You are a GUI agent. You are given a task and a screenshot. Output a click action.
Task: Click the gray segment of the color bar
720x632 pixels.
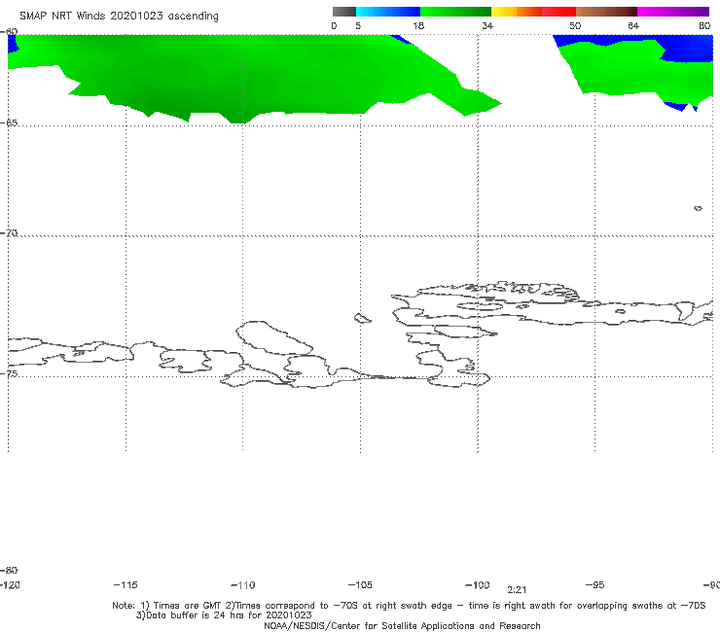[x=344, y=12]
